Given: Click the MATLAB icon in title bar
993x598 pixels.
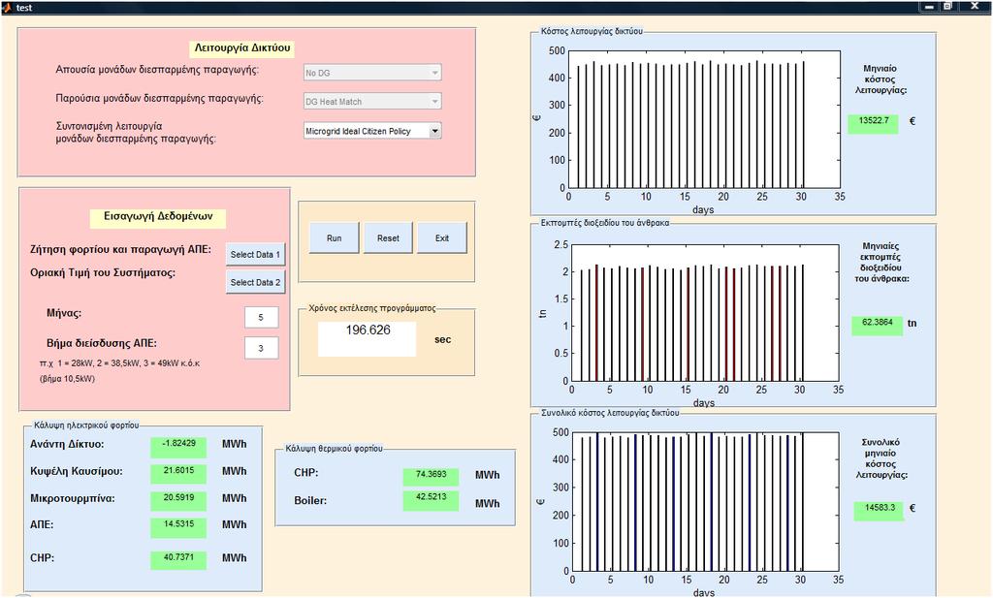Looking at the screenshot, I should [7, 7].
